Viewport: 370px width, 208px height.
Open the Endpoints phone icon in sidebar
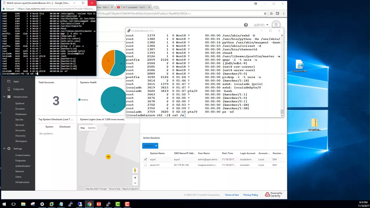click(x=9, y=89)
